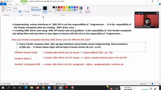Switch webcam panel to grid view icon
161x90 pixels.
click(142, 13)
